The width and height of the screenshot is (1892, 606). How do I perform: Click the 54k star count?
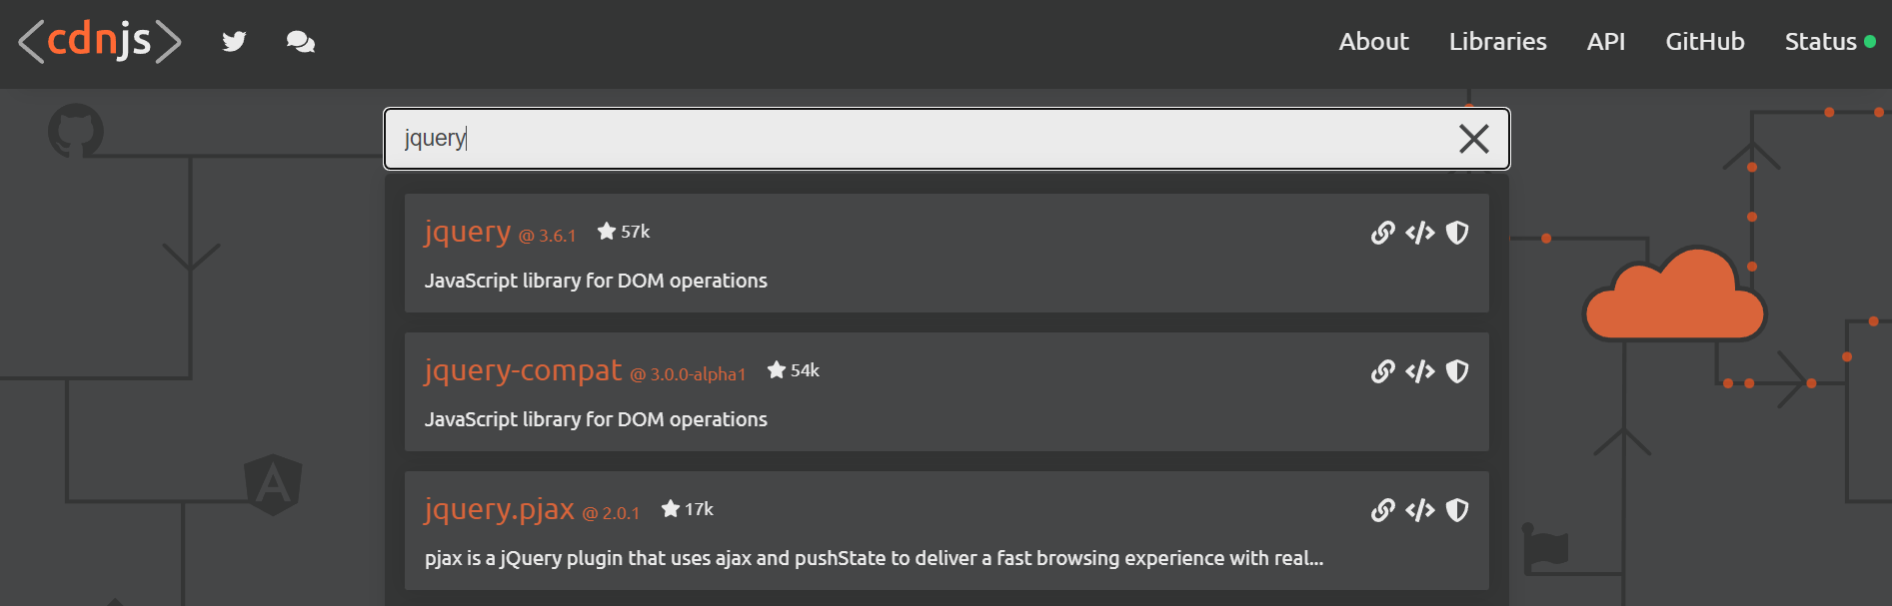tap(805, 370)
